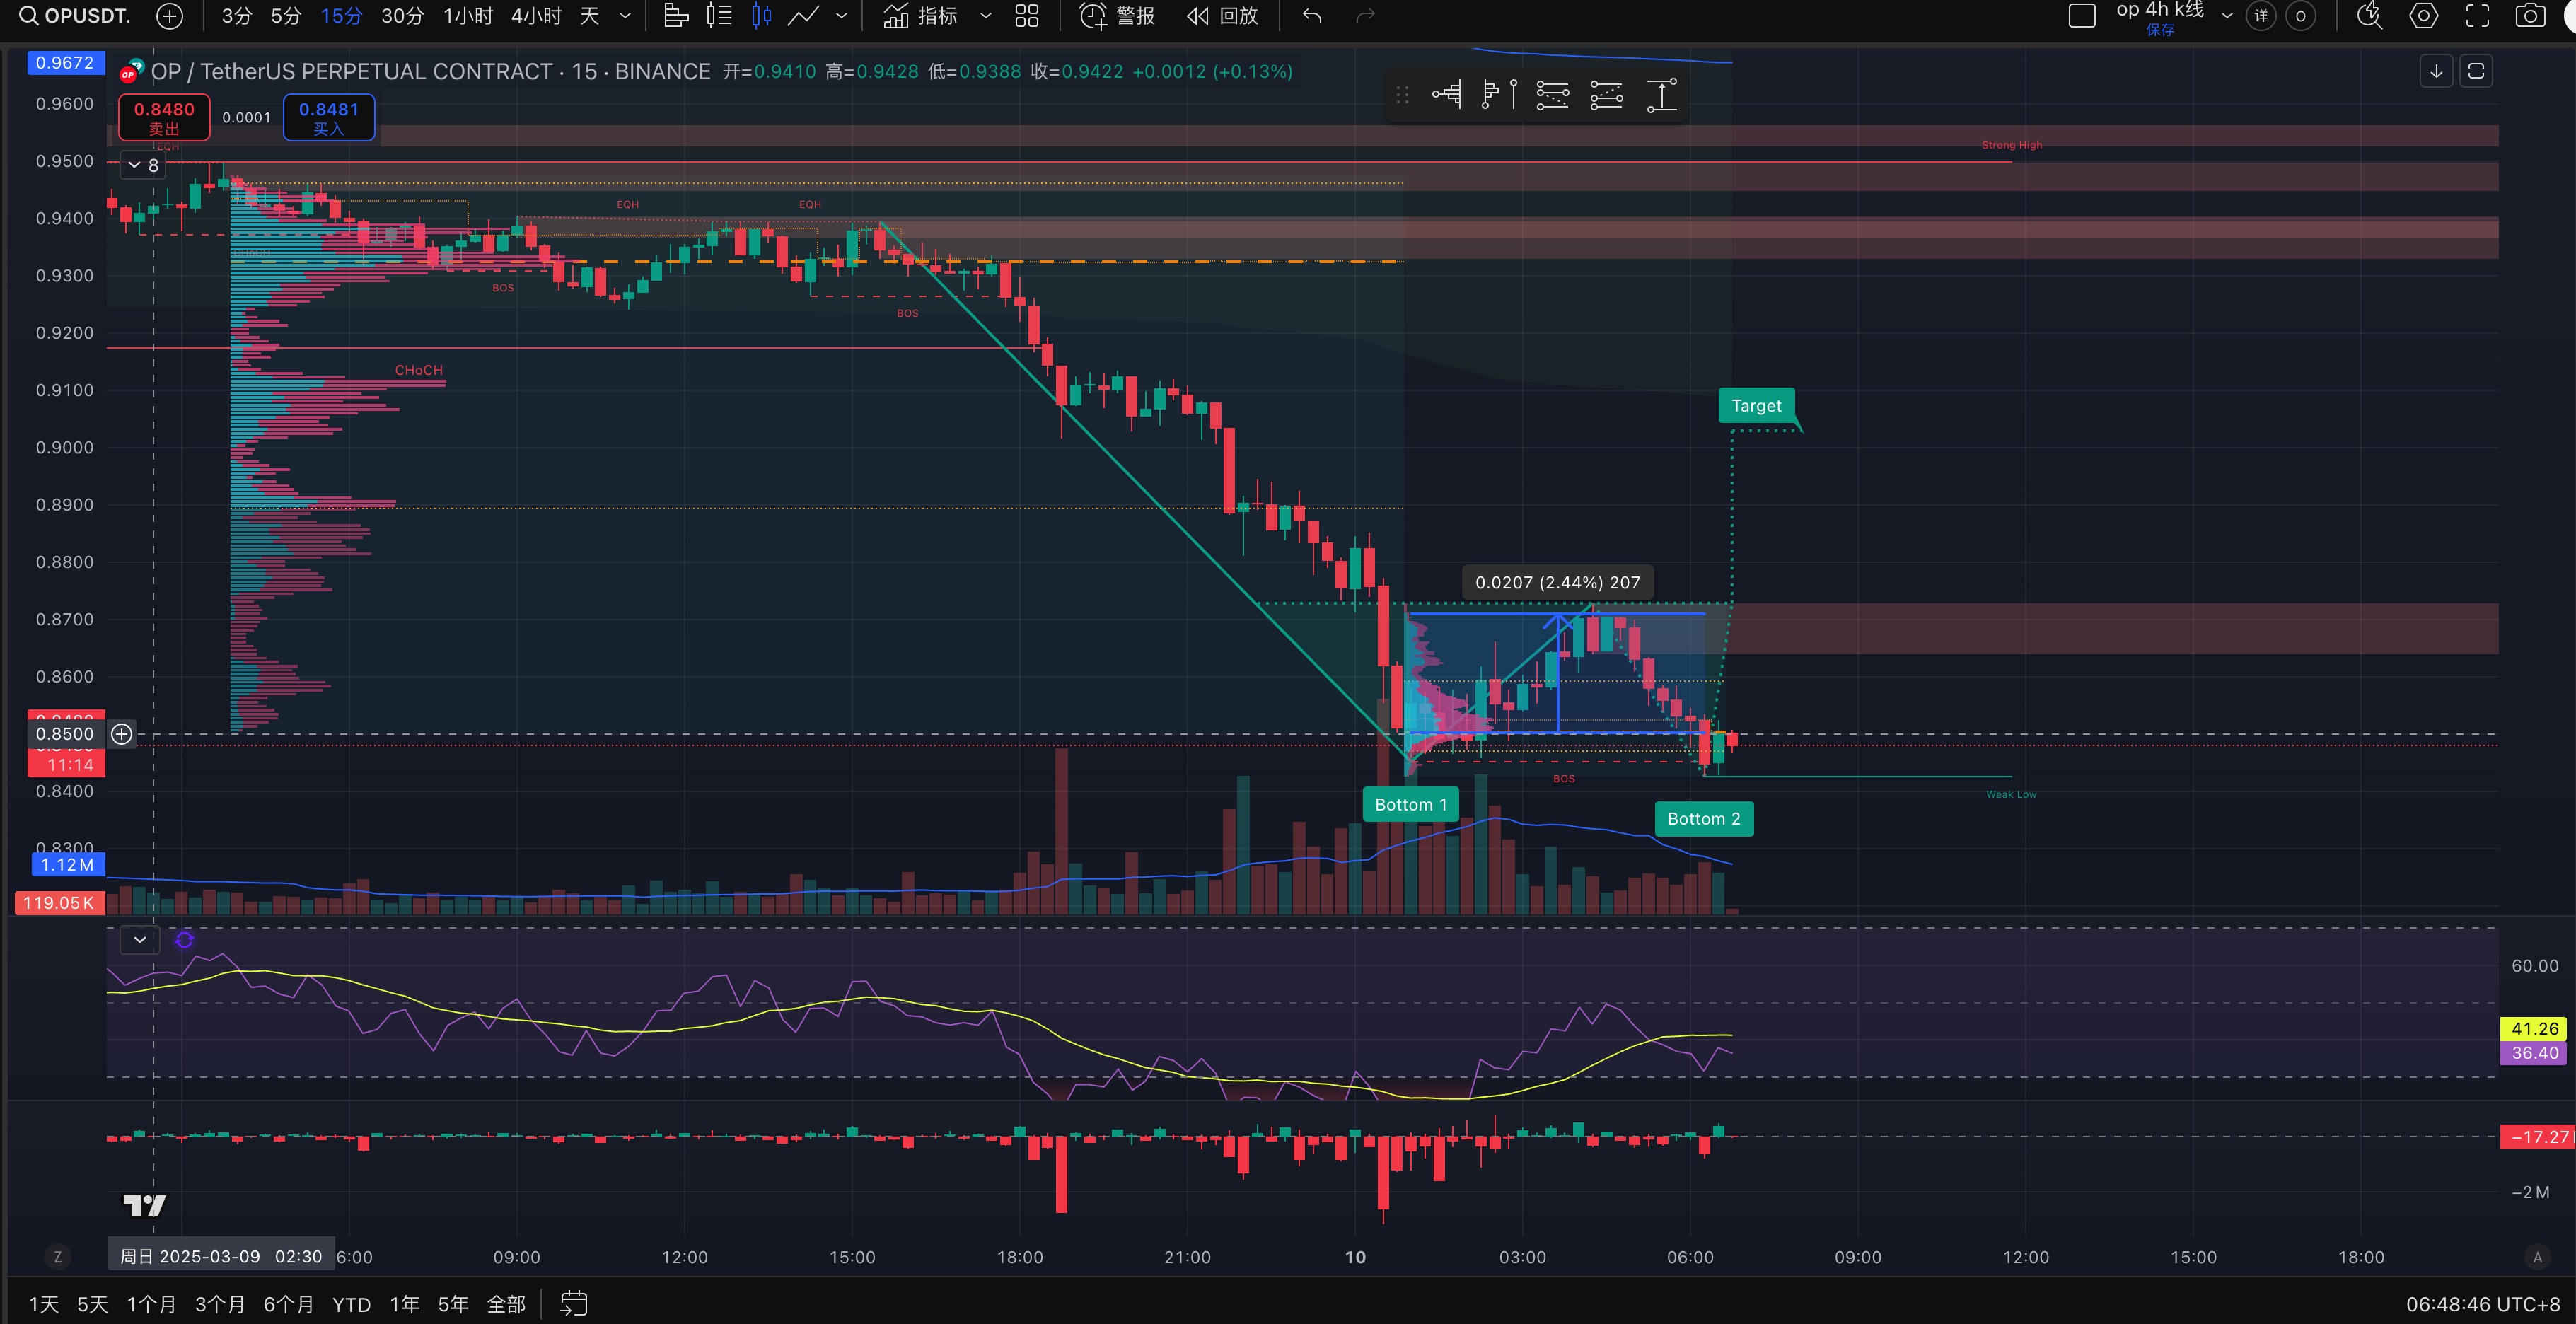Open the indicator templates grid icon
The width and height of the screenshot is (2576, 1324).
point(1027,16)
